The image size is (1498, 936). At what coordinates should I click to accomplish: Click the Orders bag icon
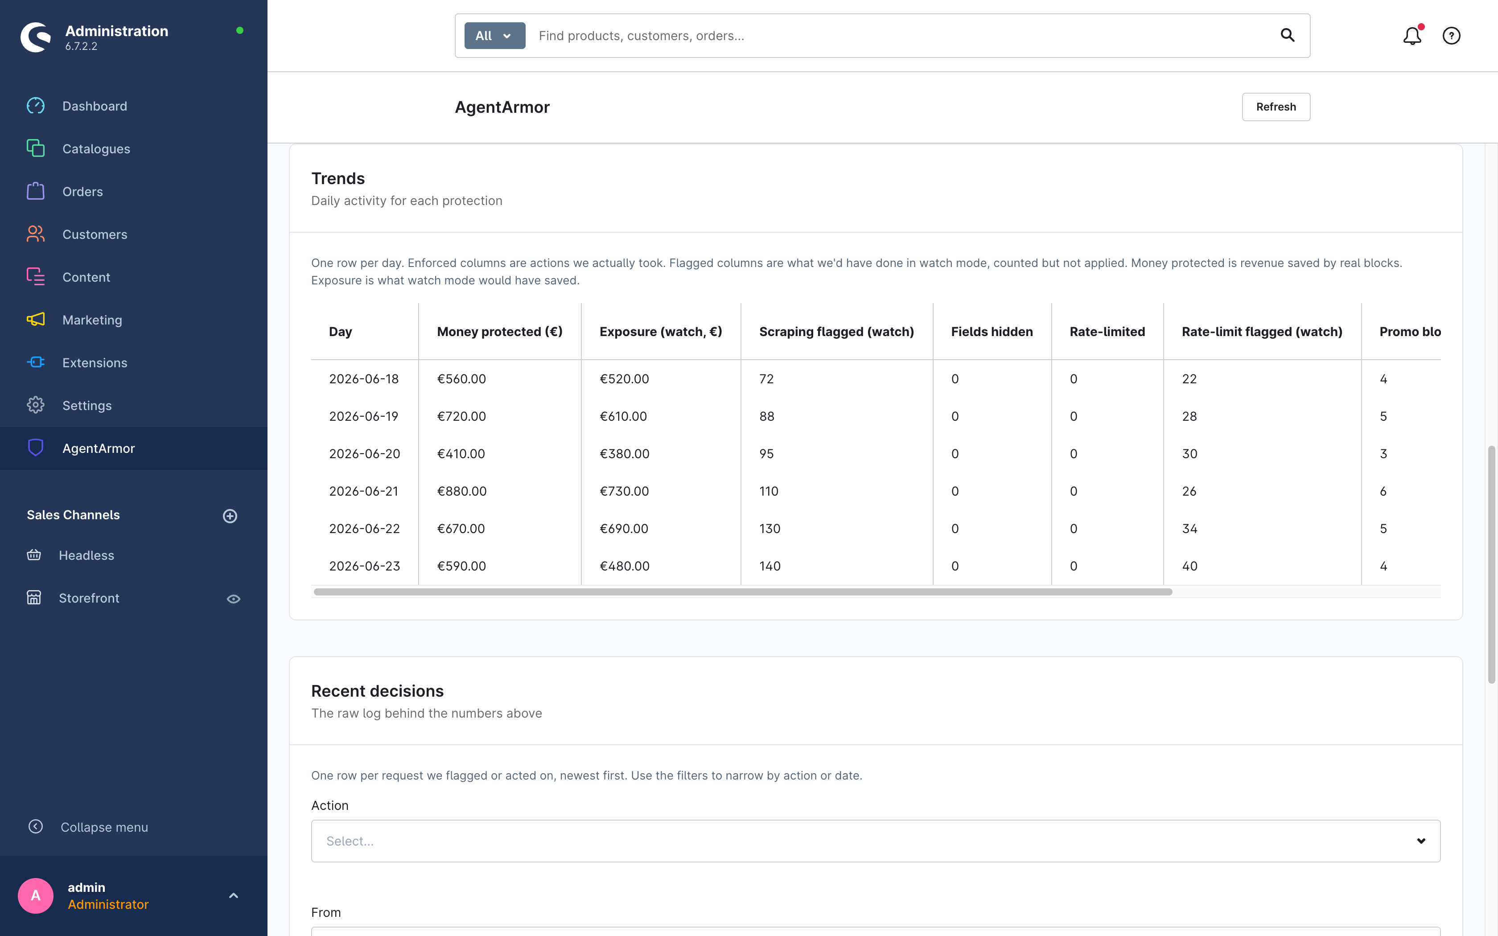(x=35, y=191)
